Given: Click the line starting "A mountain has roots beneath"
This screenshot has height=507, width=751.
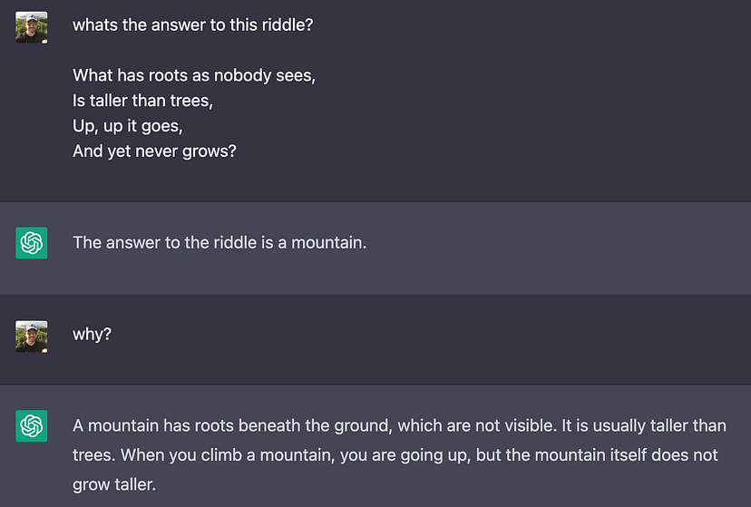Looking at the screenshot, I should [399, 426].
